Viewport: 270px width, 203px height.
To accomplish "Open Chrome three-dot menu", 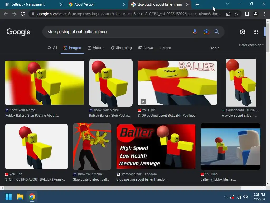I will 264,14.
